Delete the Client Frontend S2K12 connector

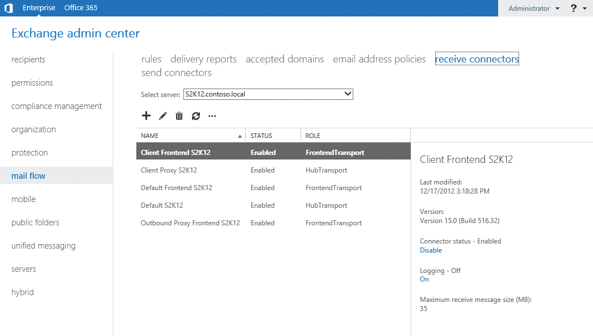coord(179,116)
